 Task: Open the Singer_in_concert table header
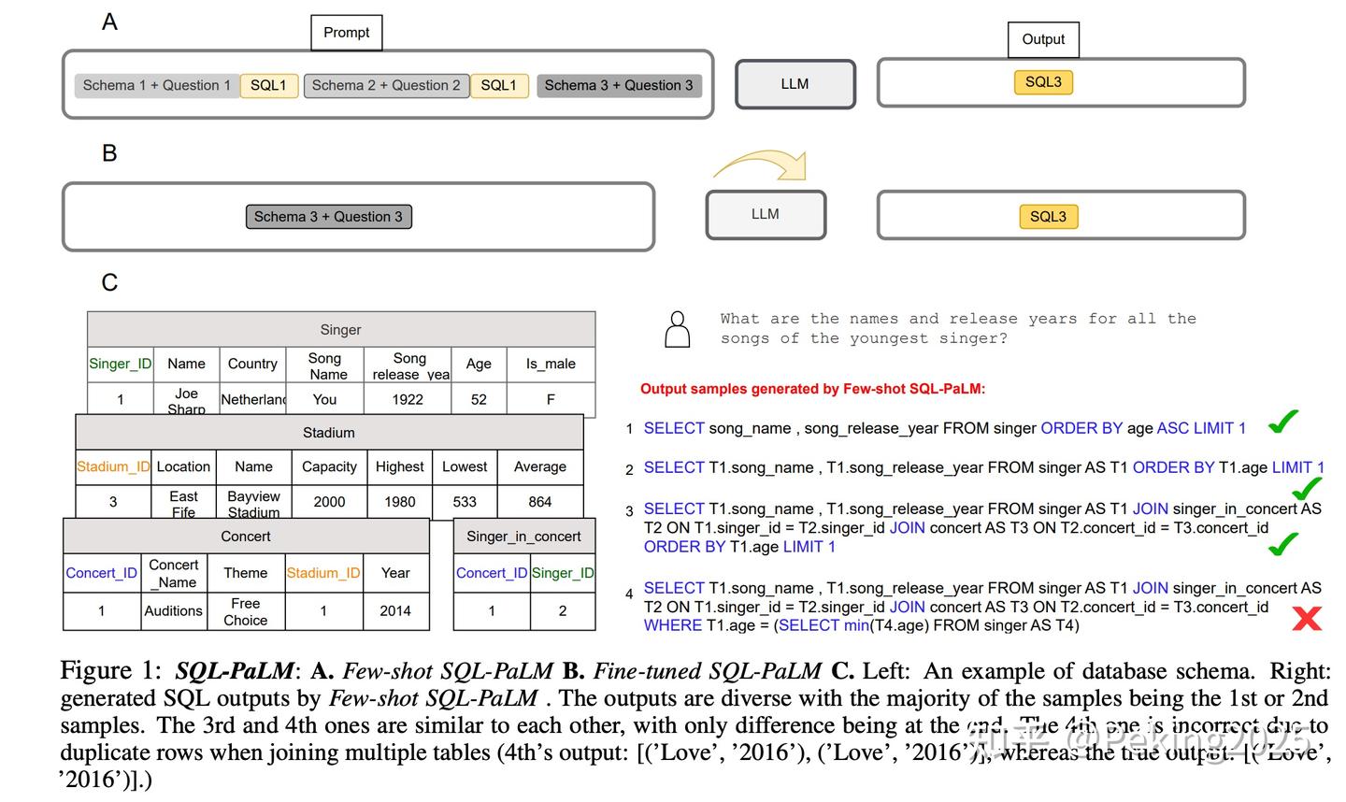click(524, 537)
